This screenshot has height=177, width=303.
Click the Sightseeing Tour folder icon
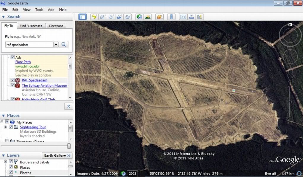click(x=16, y=127)
